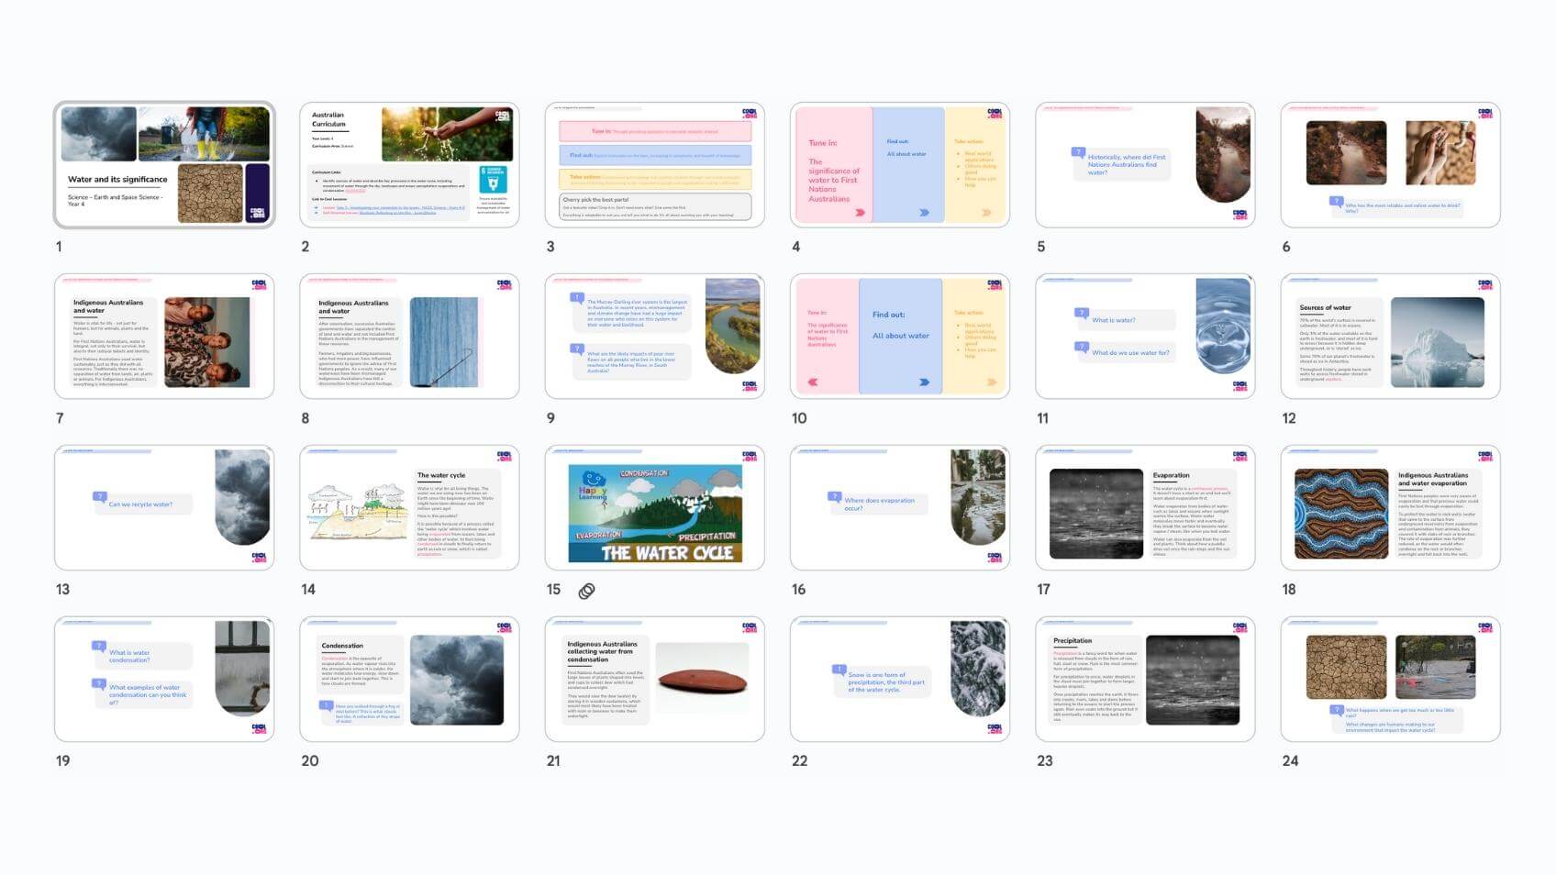
Task: Select slide 9 about Murray-Darling river system
Action: pos(654,337)
